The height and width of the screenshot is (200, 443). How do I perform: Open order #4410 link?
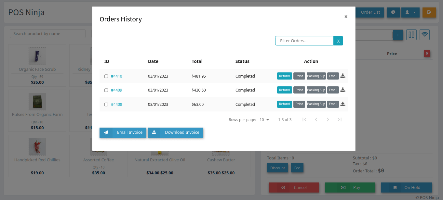click(x=116, y=76)
